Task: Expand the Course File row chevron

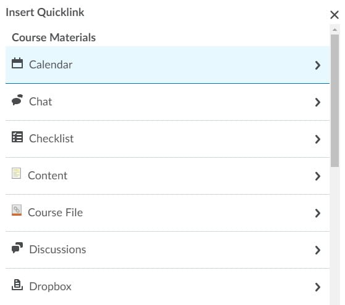Action: 317,213
